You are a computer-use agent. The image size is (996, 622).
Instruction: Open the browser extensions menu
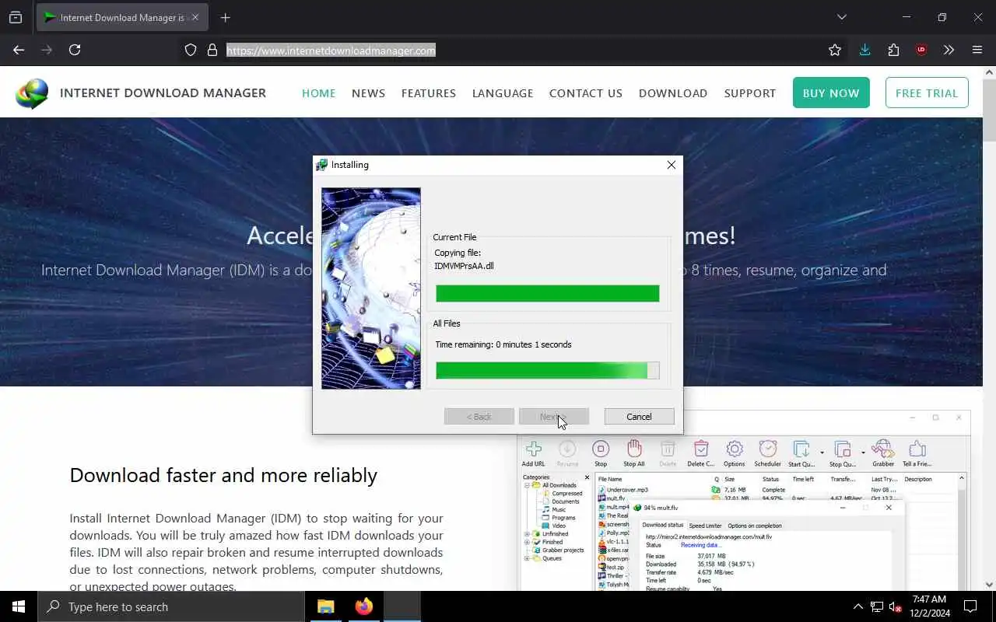pyautogui.click(x=893, y=50)
